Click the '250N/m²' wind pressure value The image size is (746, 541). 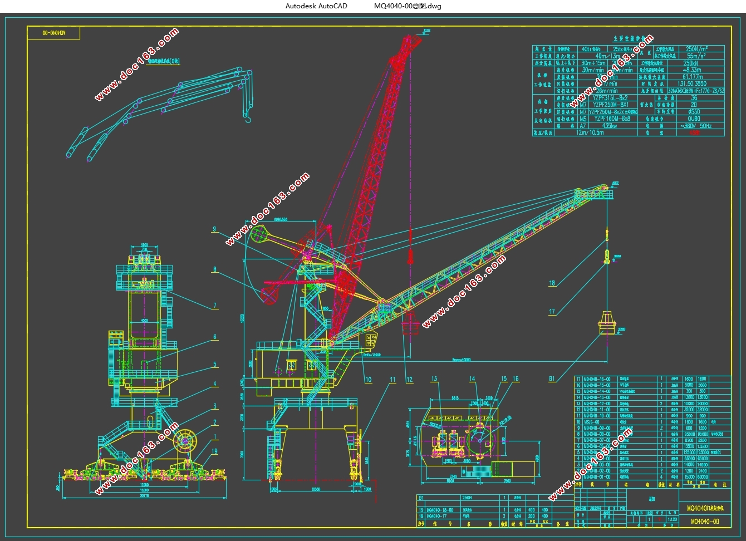697,49
